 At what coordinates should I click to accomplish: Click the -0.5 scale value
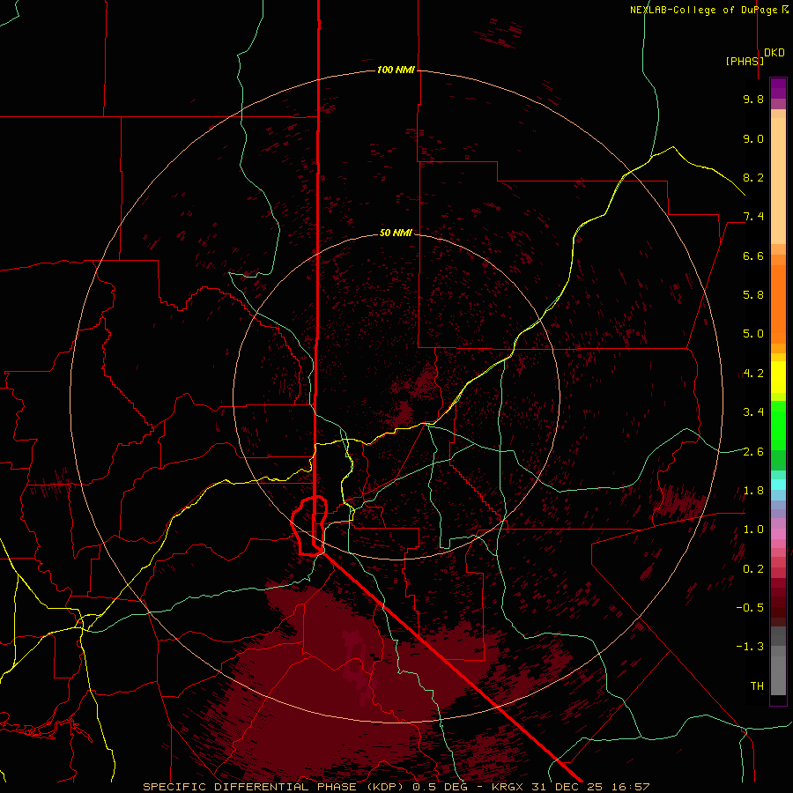[750, 607]
